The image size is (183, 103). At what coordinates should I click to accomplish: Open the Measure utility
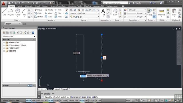pyautogui.click(x=162, y=12)
